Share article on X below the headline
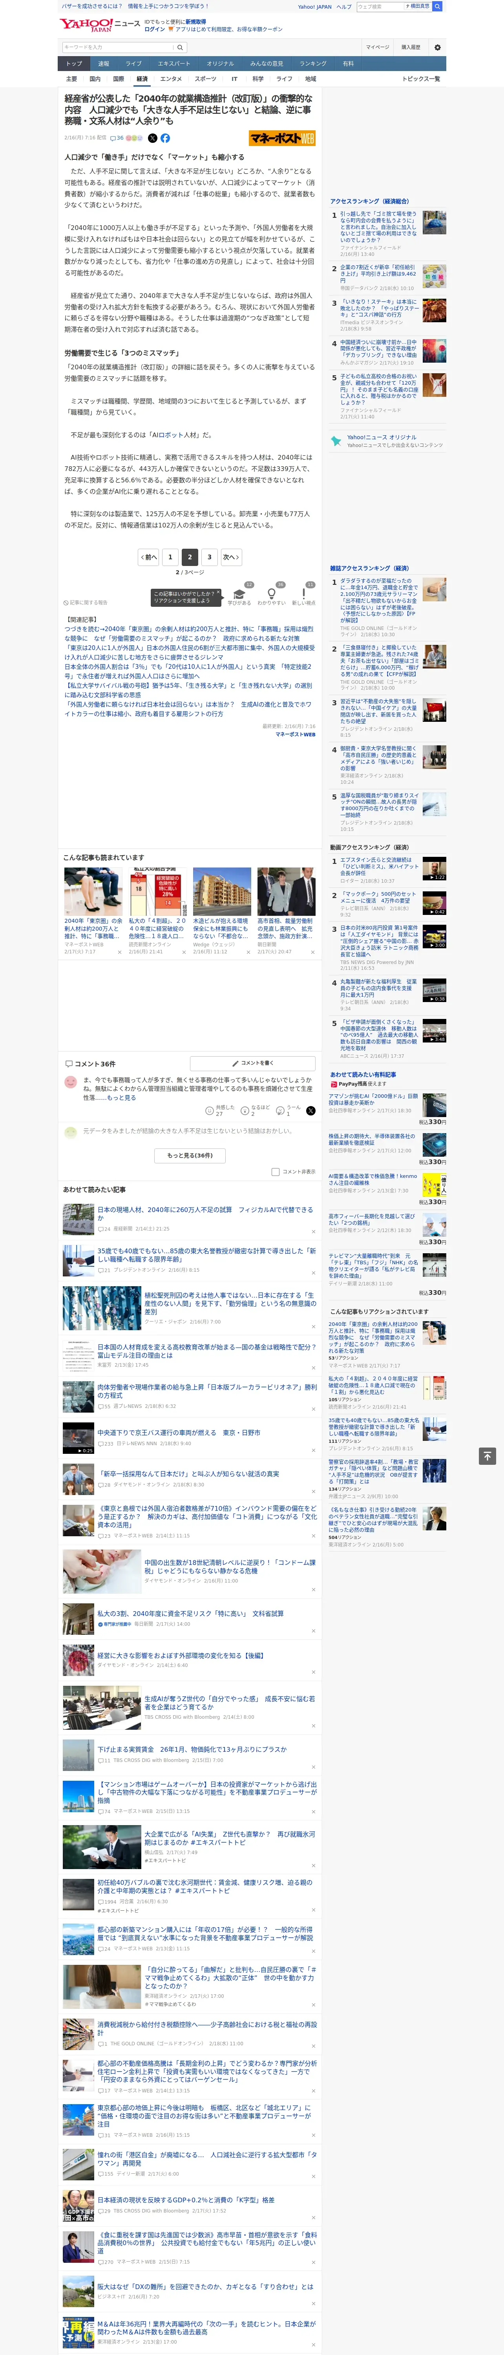Image resolution: width=504 pixels, height=2355 pixels. 152,138
